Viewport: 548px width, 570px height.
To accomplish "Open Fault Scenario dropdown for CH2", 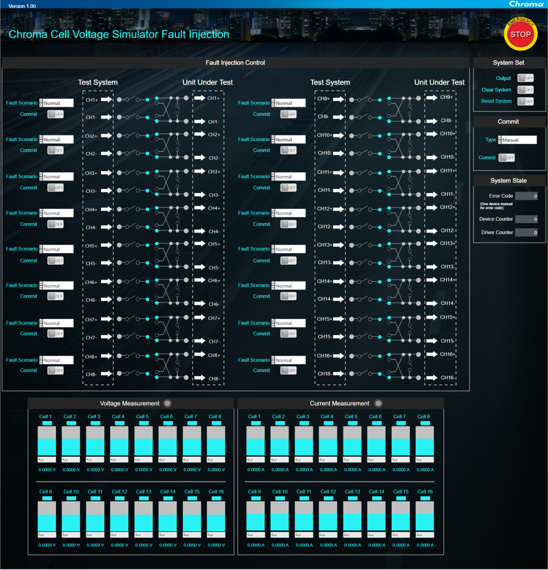I will point(56,139).
